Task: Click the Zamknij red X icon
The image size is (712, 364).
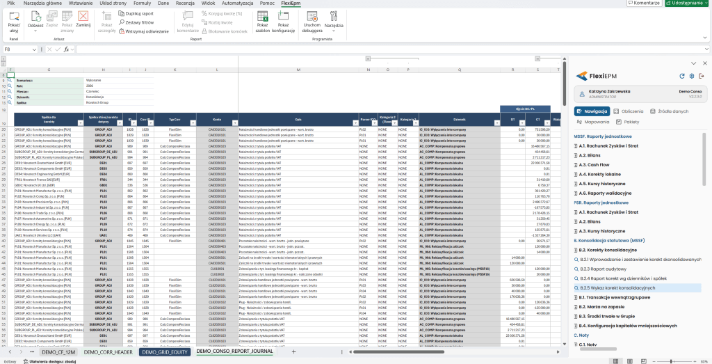Action: click(x=83, y=17)
